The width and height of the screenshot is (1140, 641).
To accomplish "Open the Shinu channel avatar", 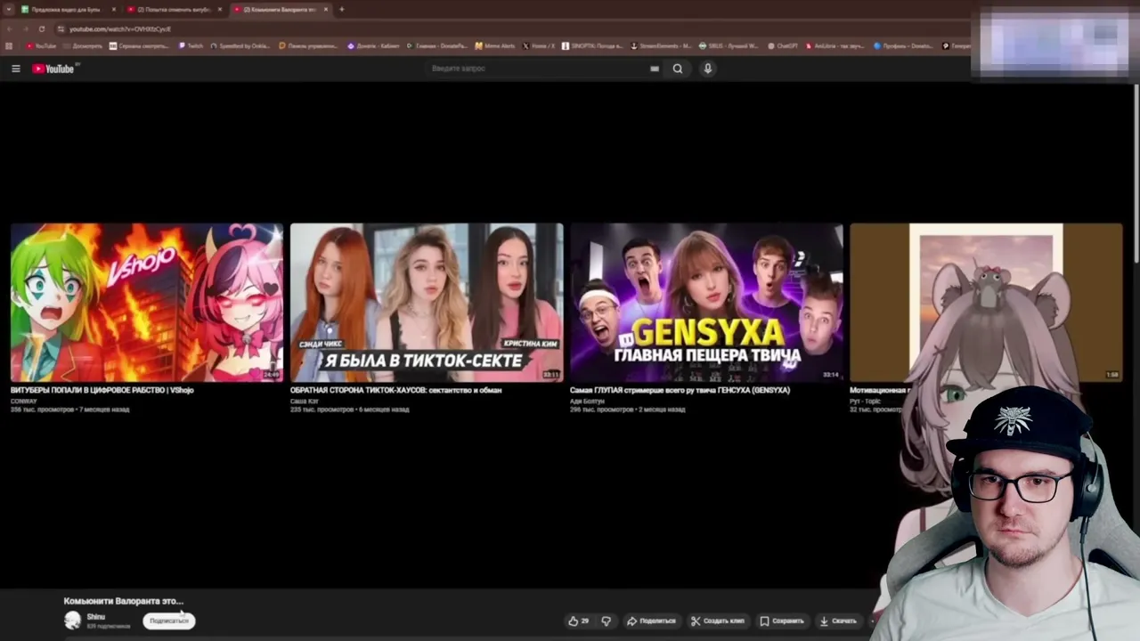I will (x=72, y=621).
